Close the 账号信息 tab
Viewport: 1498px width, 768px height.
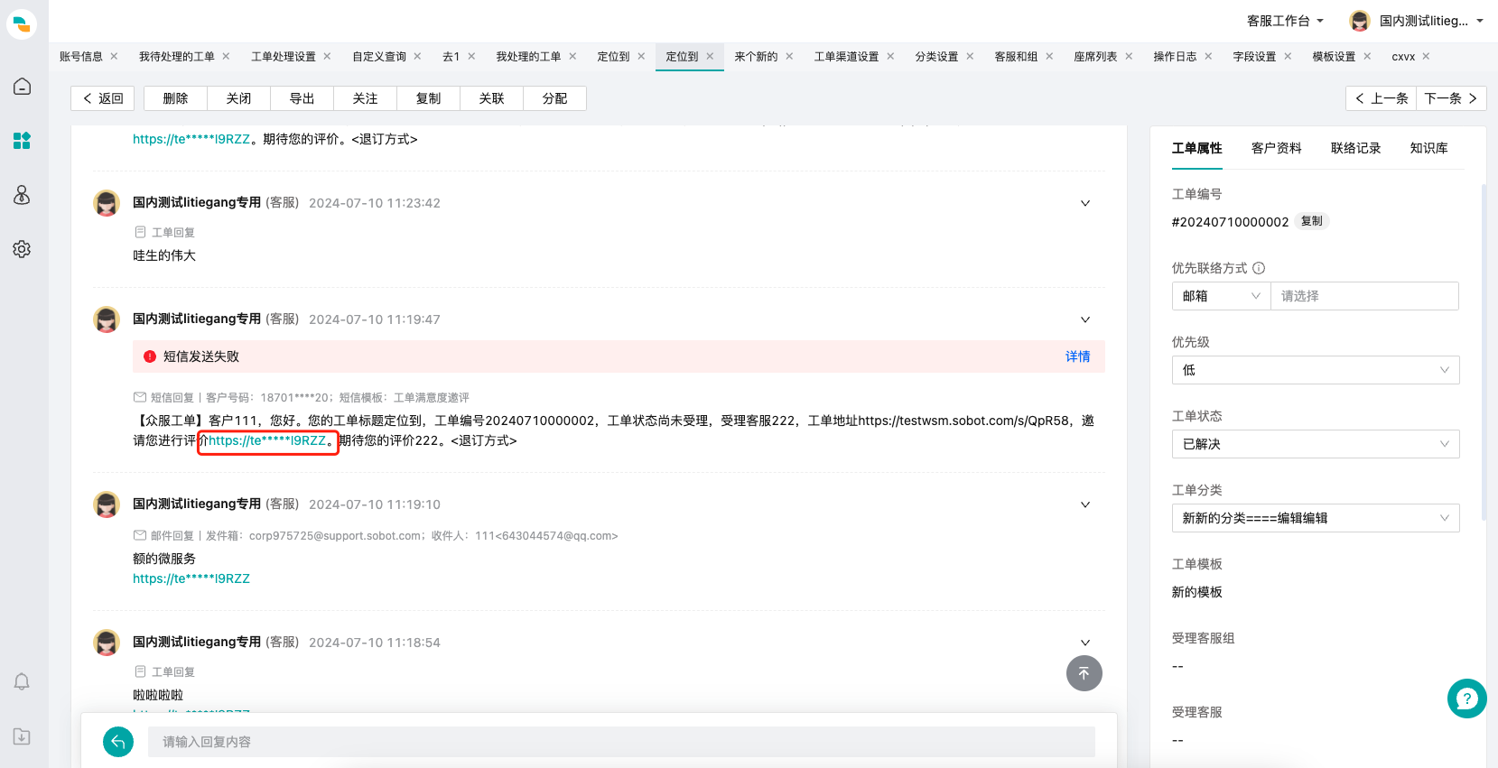pyautogui.click(x=114, y=56)
